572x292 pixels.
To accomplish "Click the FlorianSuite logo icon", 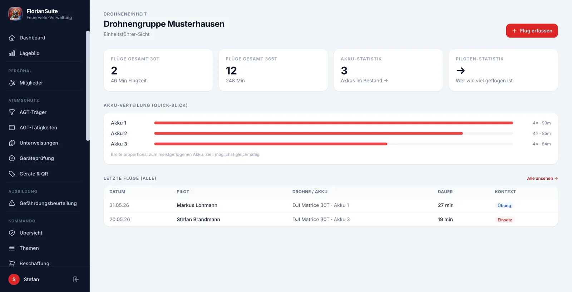I will pos(15,14).
